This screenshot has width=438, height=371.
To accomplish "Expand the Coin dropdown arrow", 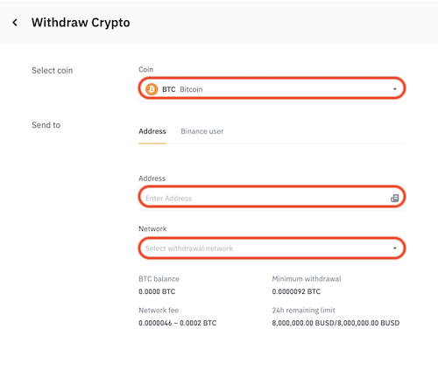I will 395,89.
